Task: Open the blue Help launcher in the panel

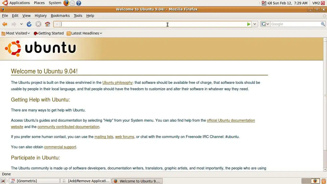Action: tap(79, 3)
